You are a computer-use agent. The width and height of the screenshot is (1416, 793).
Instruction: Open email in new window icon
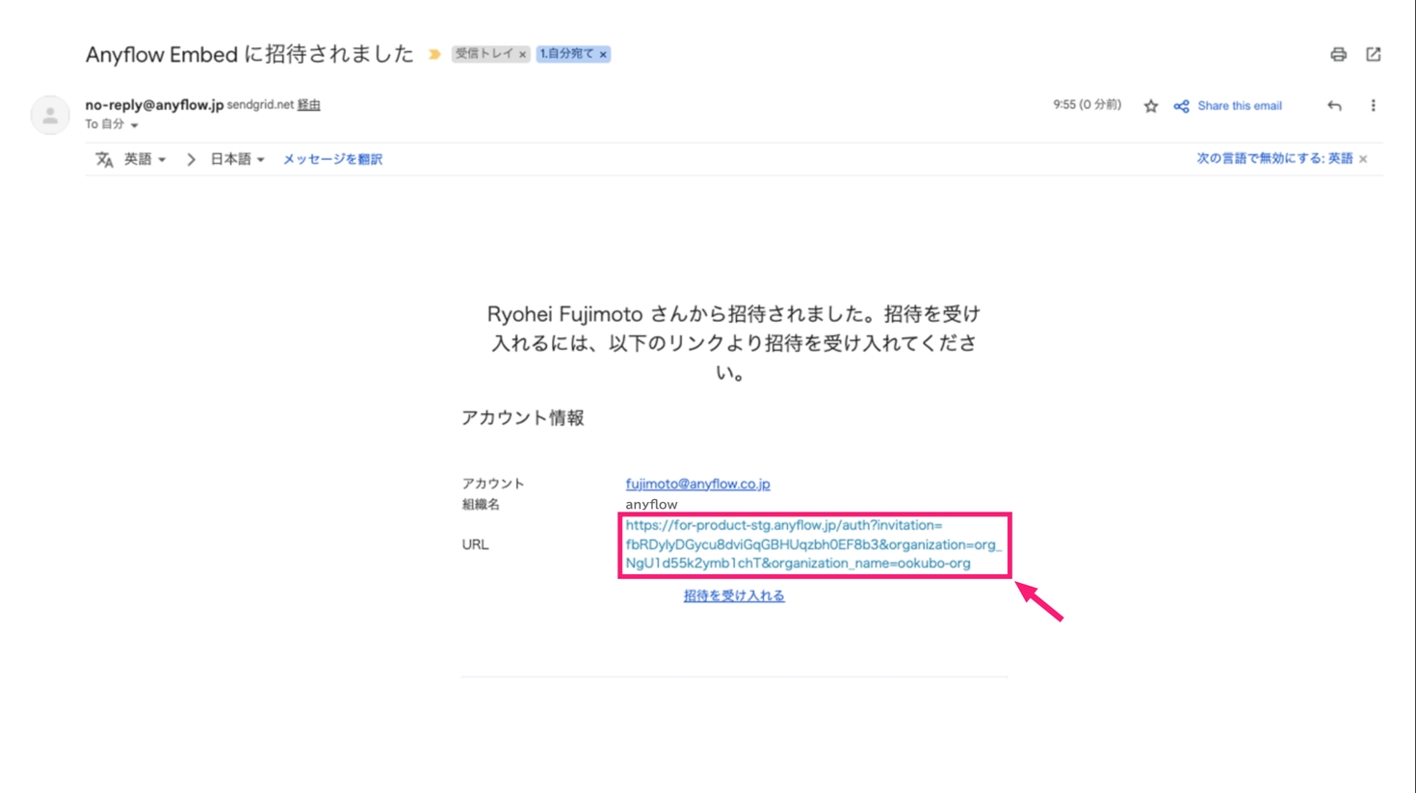[1373, 55]
